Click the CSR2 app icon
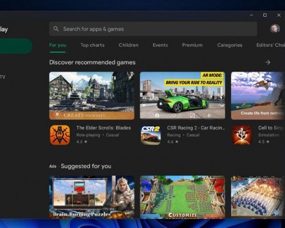Screen dimensions: 285x228 150,135
